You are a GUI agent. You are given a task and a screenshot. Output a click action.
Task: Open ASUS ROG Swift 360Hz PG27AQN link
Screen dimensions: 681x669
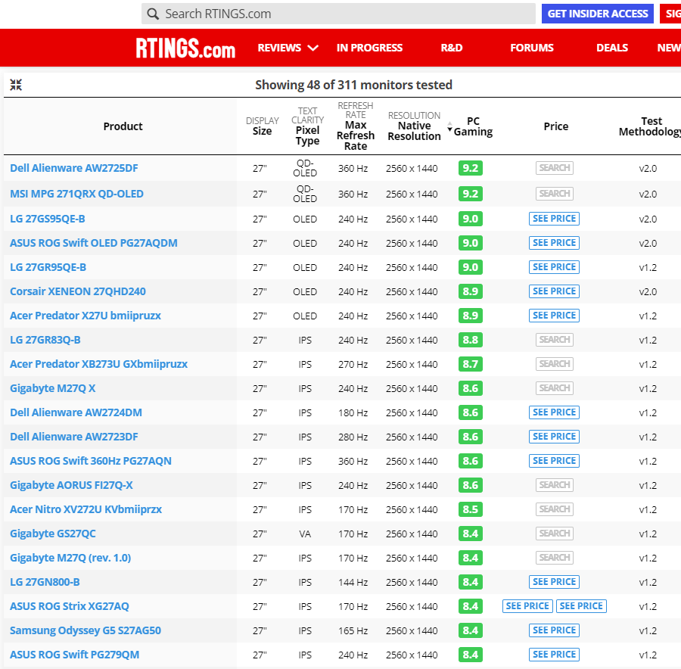91,462
